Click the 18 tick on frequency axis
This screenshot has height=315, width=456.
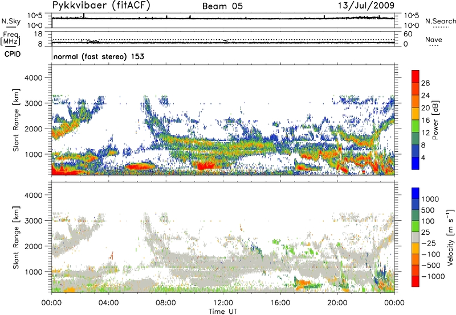(38, 34)
